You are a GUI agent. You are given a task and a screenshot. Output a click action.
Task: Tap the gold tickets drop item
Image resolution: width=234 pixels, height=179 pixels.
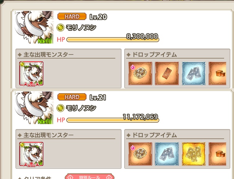point(194,154)
